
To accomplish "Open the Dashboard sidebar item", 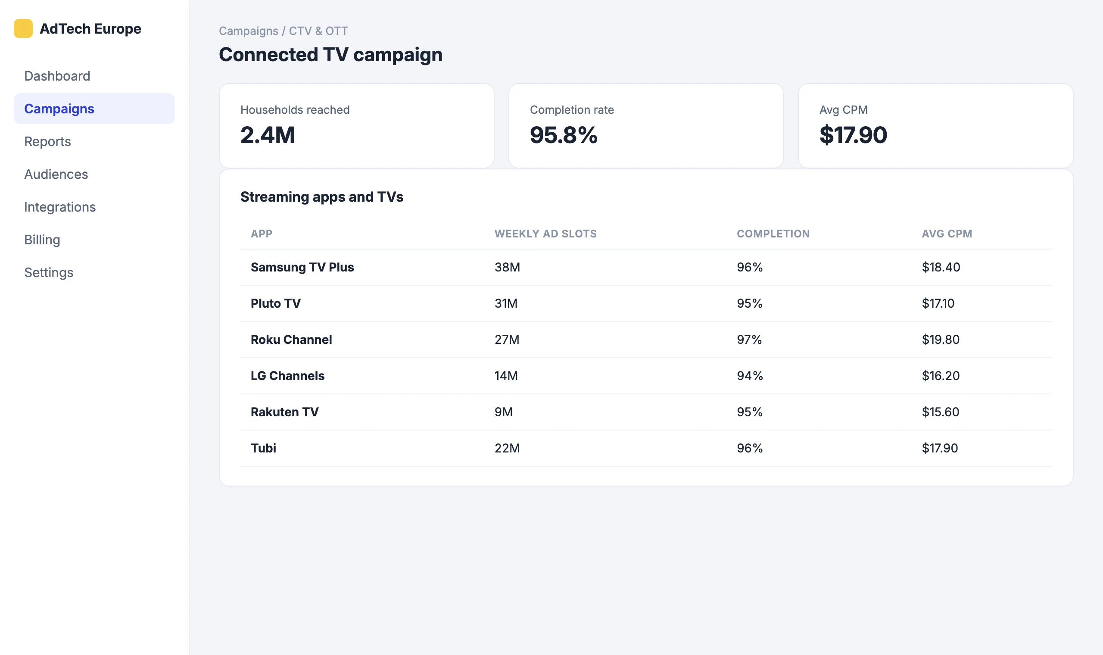I will [x=94, y=76].
